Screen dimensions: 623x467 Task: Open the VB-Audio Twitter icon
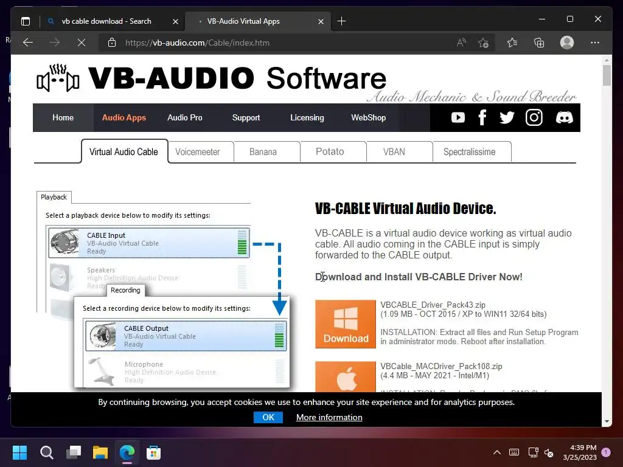point(507,117)
